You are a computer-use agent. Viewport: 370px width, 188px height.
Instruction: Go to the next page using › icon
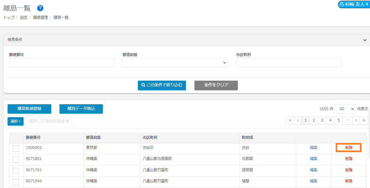(x=356, y=120)
